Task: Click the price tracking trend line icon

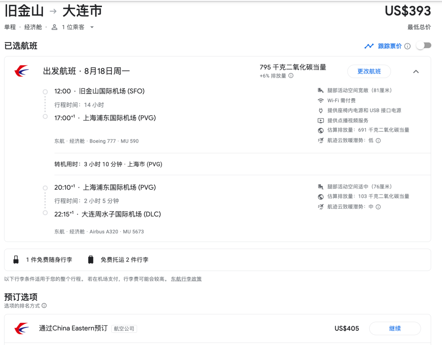Action: pos(369,46)
